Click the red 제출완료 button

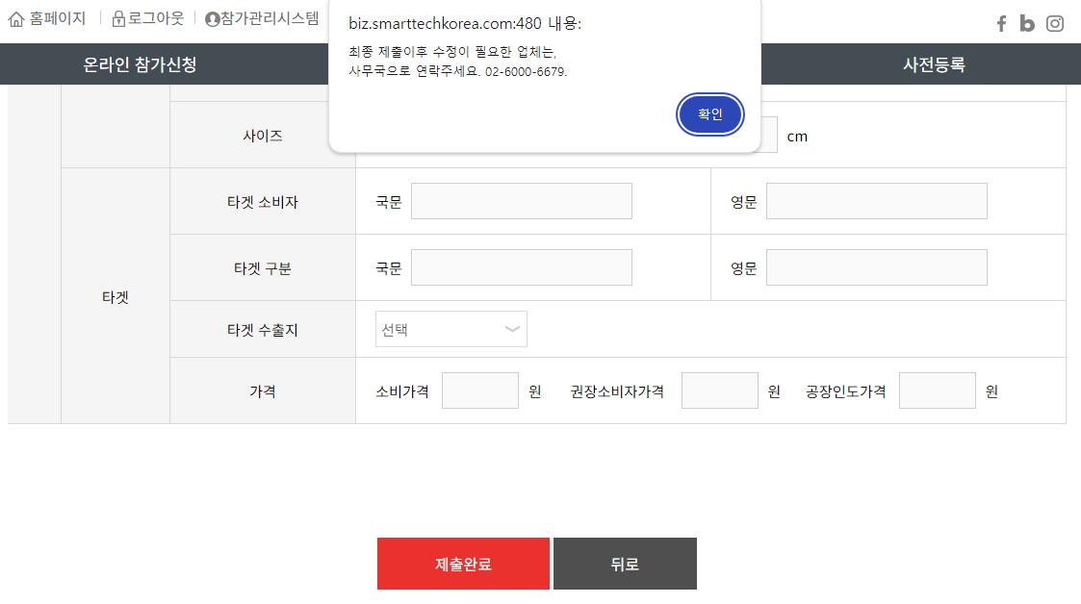(x=463, y=564)
